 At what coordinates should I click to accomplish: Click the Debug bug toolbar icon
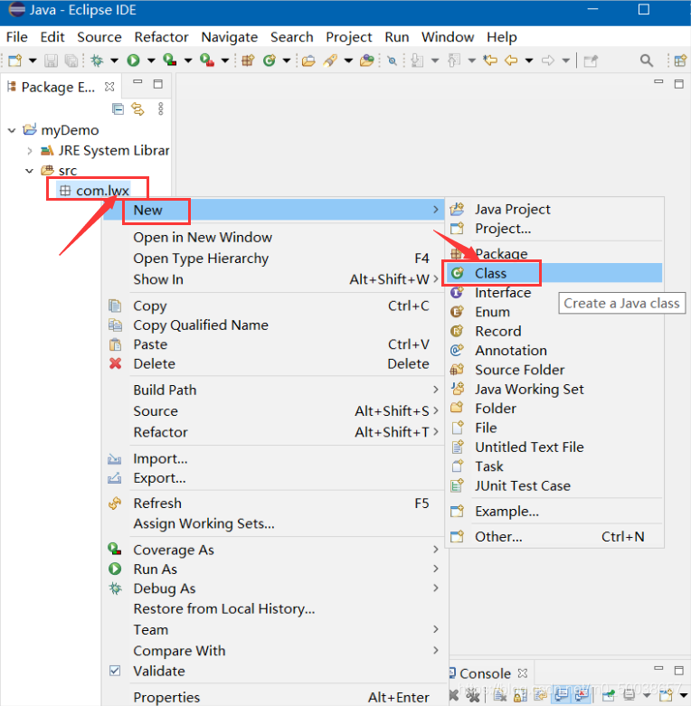pos(97,60)
